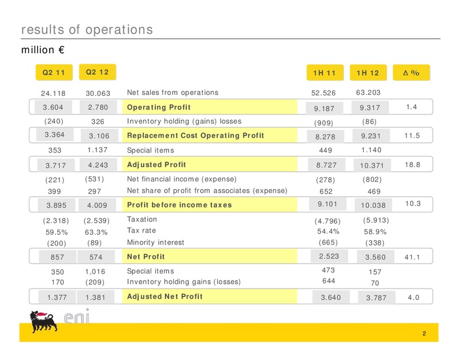Screen dimensions: 462x347
Task: Click the 52.526 net sales value
Action: (323, 93)
